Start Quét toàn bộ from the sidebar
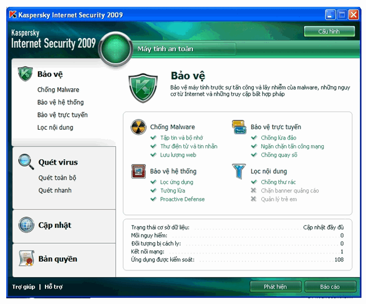This screenshot has width=366, height=304. point(57,178)
